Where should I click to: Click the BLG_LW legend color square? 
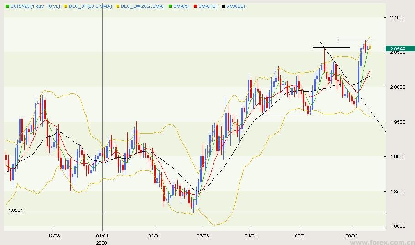pos(117,6)
